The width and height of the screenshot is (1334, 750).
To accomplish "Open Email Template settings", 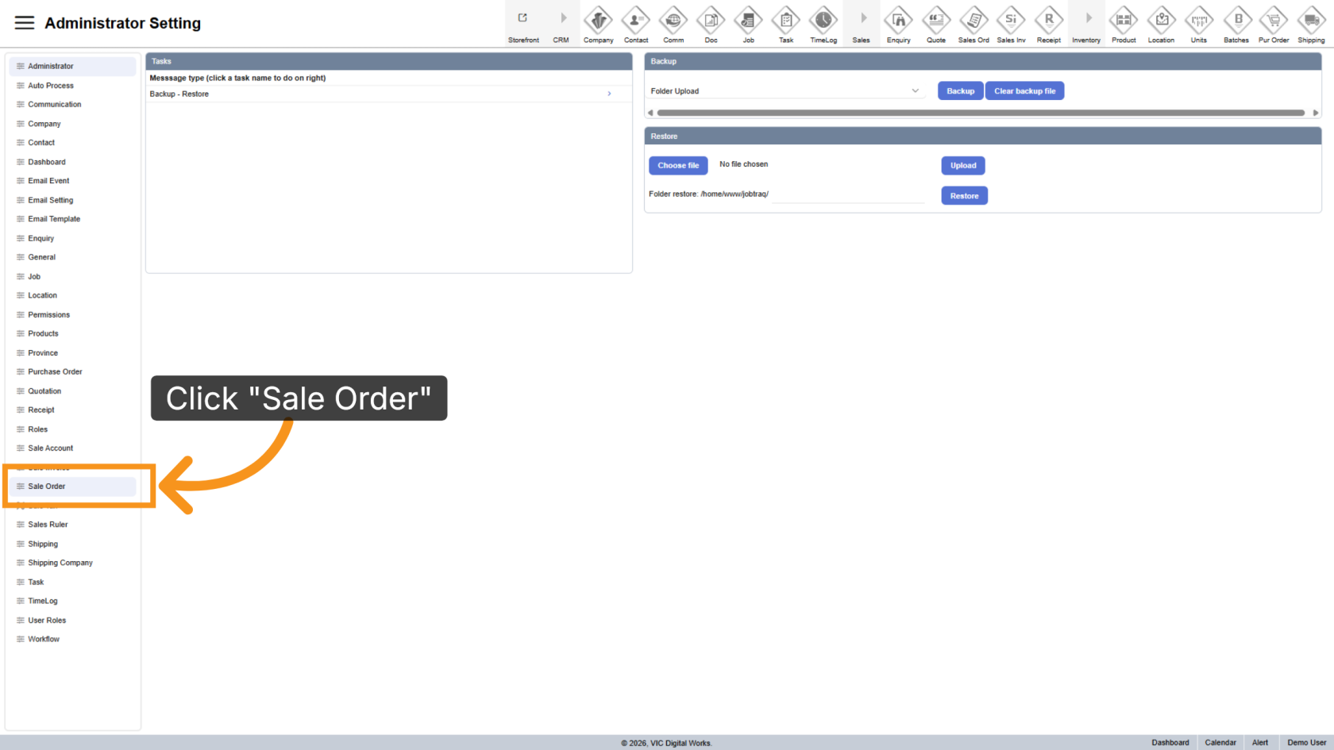I will pos(72,219).
